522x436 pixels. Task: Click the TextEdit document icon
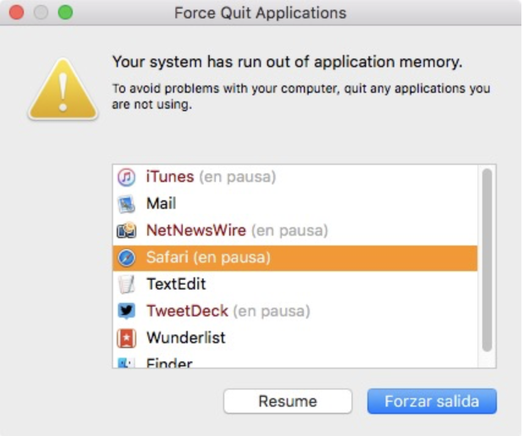[127, 285]
